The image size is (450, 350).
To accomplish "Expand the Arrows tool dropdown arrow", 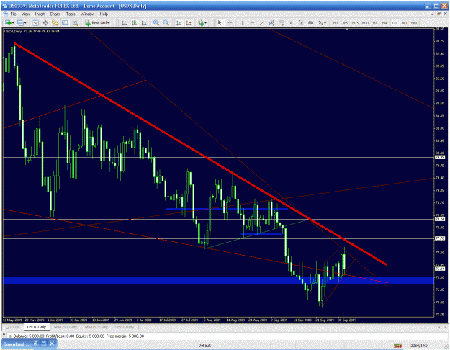I will click(x=325, y=23).
